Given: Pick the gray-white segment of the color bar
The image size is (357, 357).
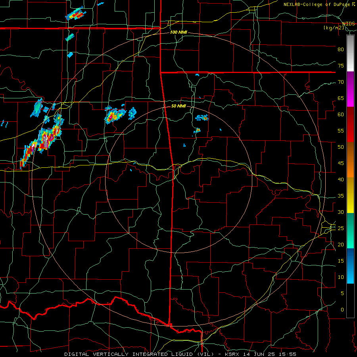Looking at the screenshot, I should (350, 53).
